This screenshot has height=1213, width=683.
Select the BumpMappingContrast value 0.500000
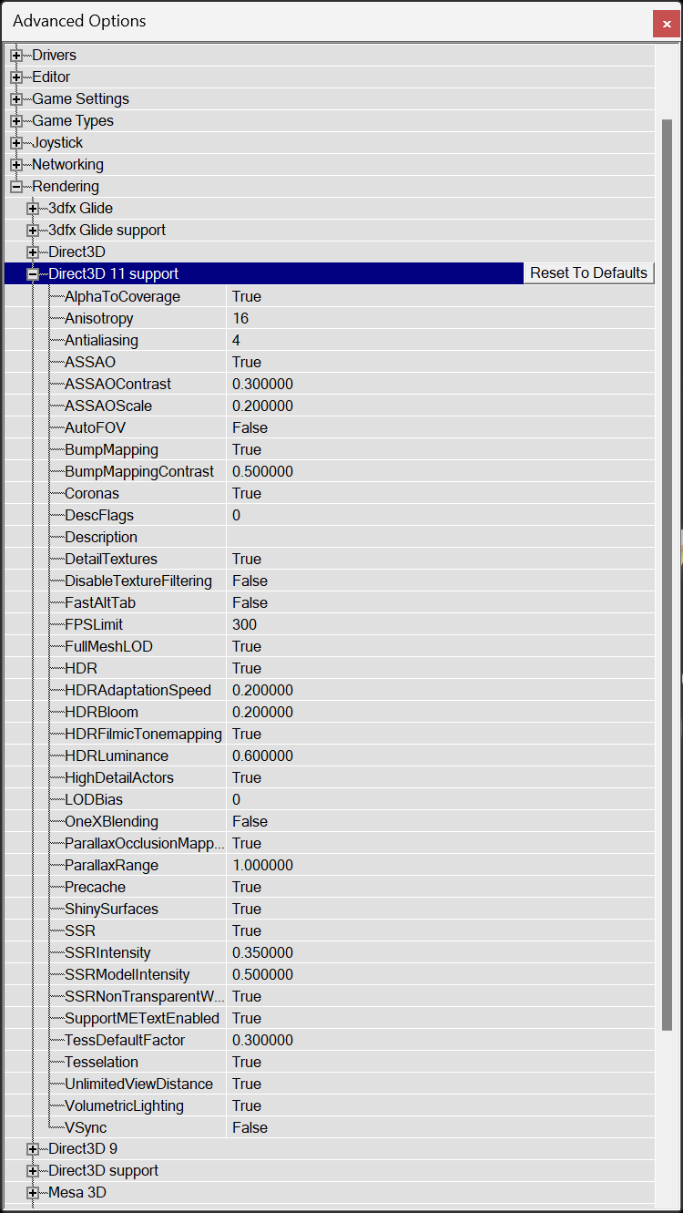262,471
